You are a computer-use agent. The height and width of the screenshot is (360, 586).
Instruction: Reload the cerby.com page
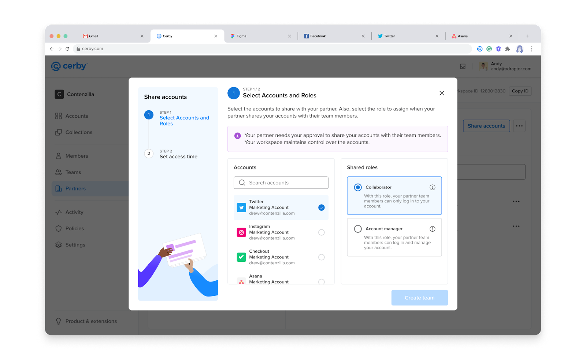coord(67,49)
